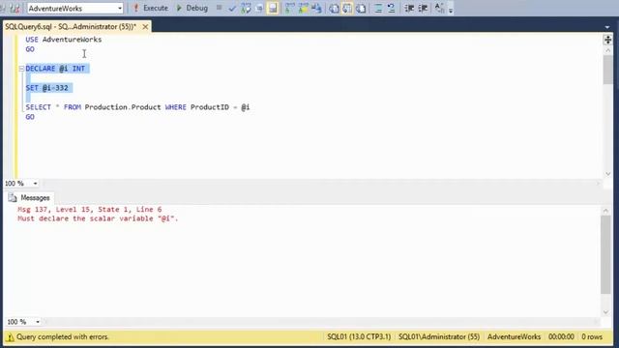619x348 pixels.
Task: Click the Change Connection toolbar icon
Action: click(15, 8)
